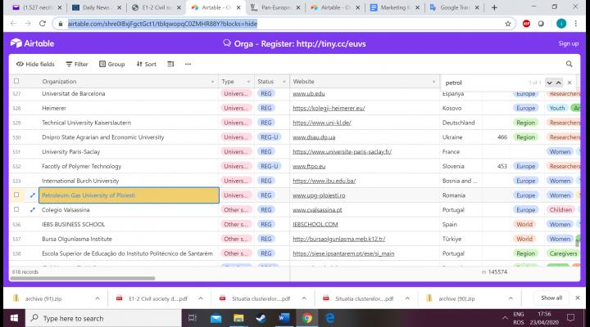This screenshot has width=590, height=327.
Task: Expand the Colegio Valsassina record
Action: point(32,210)
